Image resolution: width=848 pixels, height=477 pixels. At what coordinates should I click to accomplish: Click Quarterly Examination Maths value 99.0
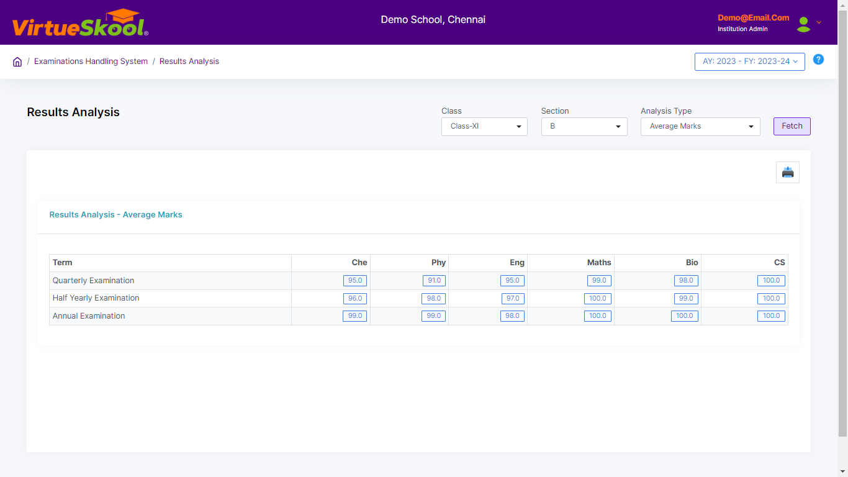[x=600, y=281]
